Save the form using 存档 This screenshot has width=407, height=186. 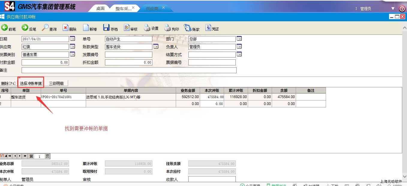pos(106,28)
